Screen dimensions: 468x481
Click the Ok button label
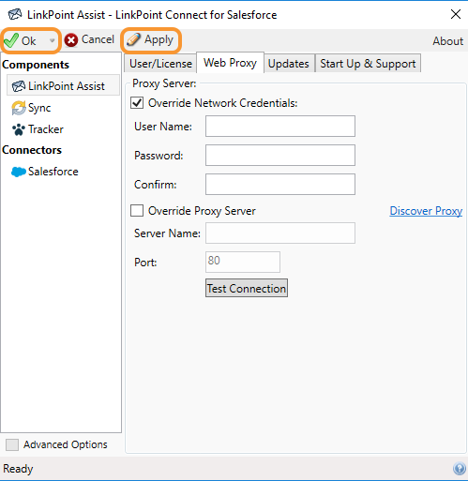28,40
